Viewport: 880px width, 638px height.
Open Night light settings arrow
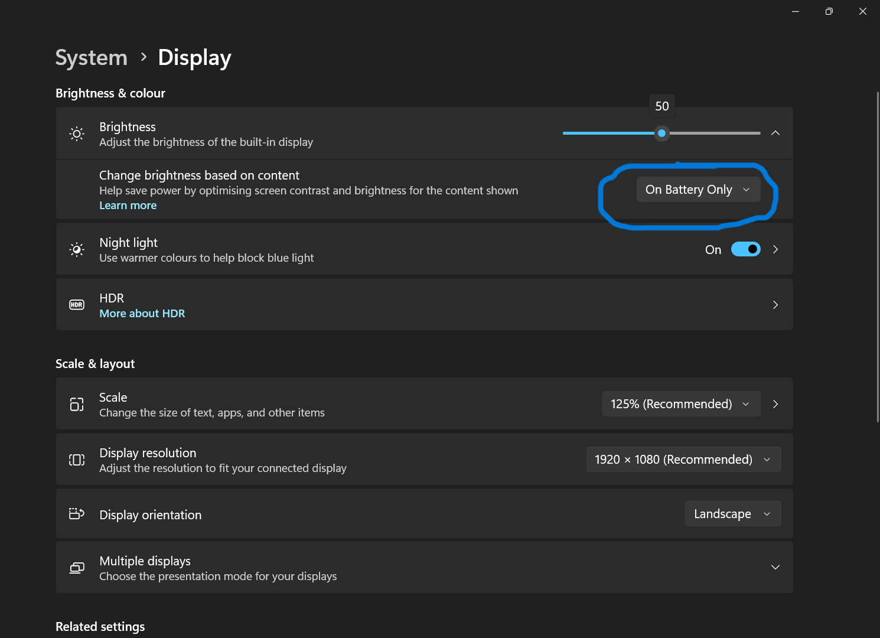(x=775, y=249)
